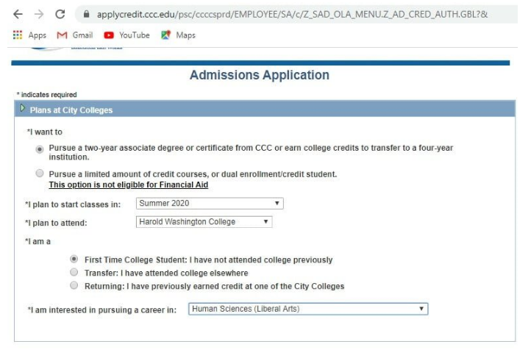
Task: Click the Admissions Application heading
Action: (x=259, y=75)
